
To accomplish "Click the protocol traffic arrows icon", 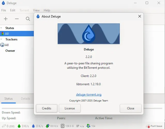I will click(47, 126).
